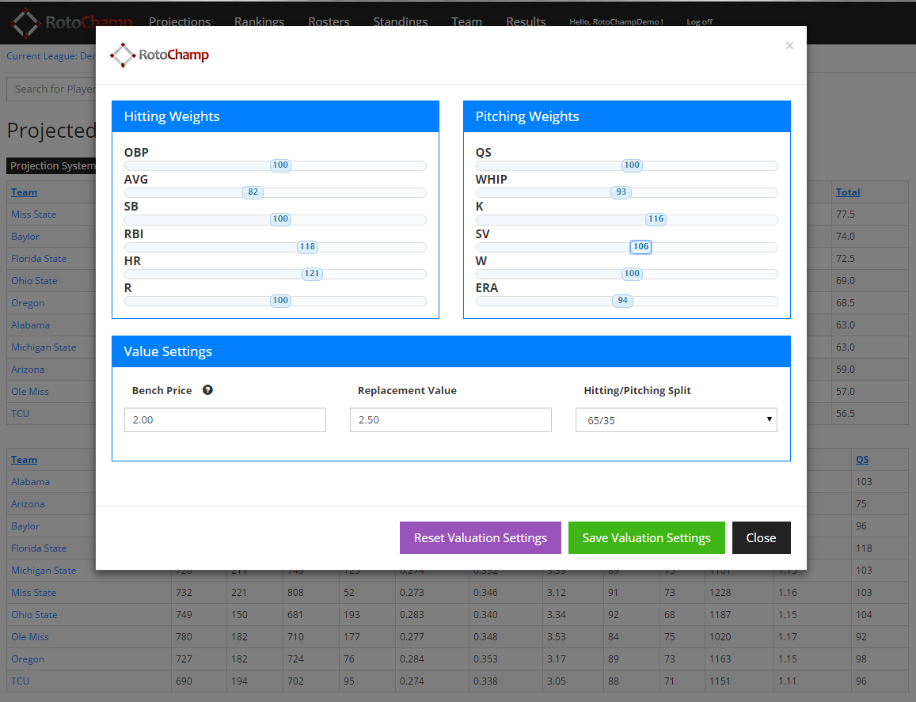Click the RotoChamp logo in the dialog header
Image resolution: width=916 pixels, height=702 pixels.
(159, 55)
